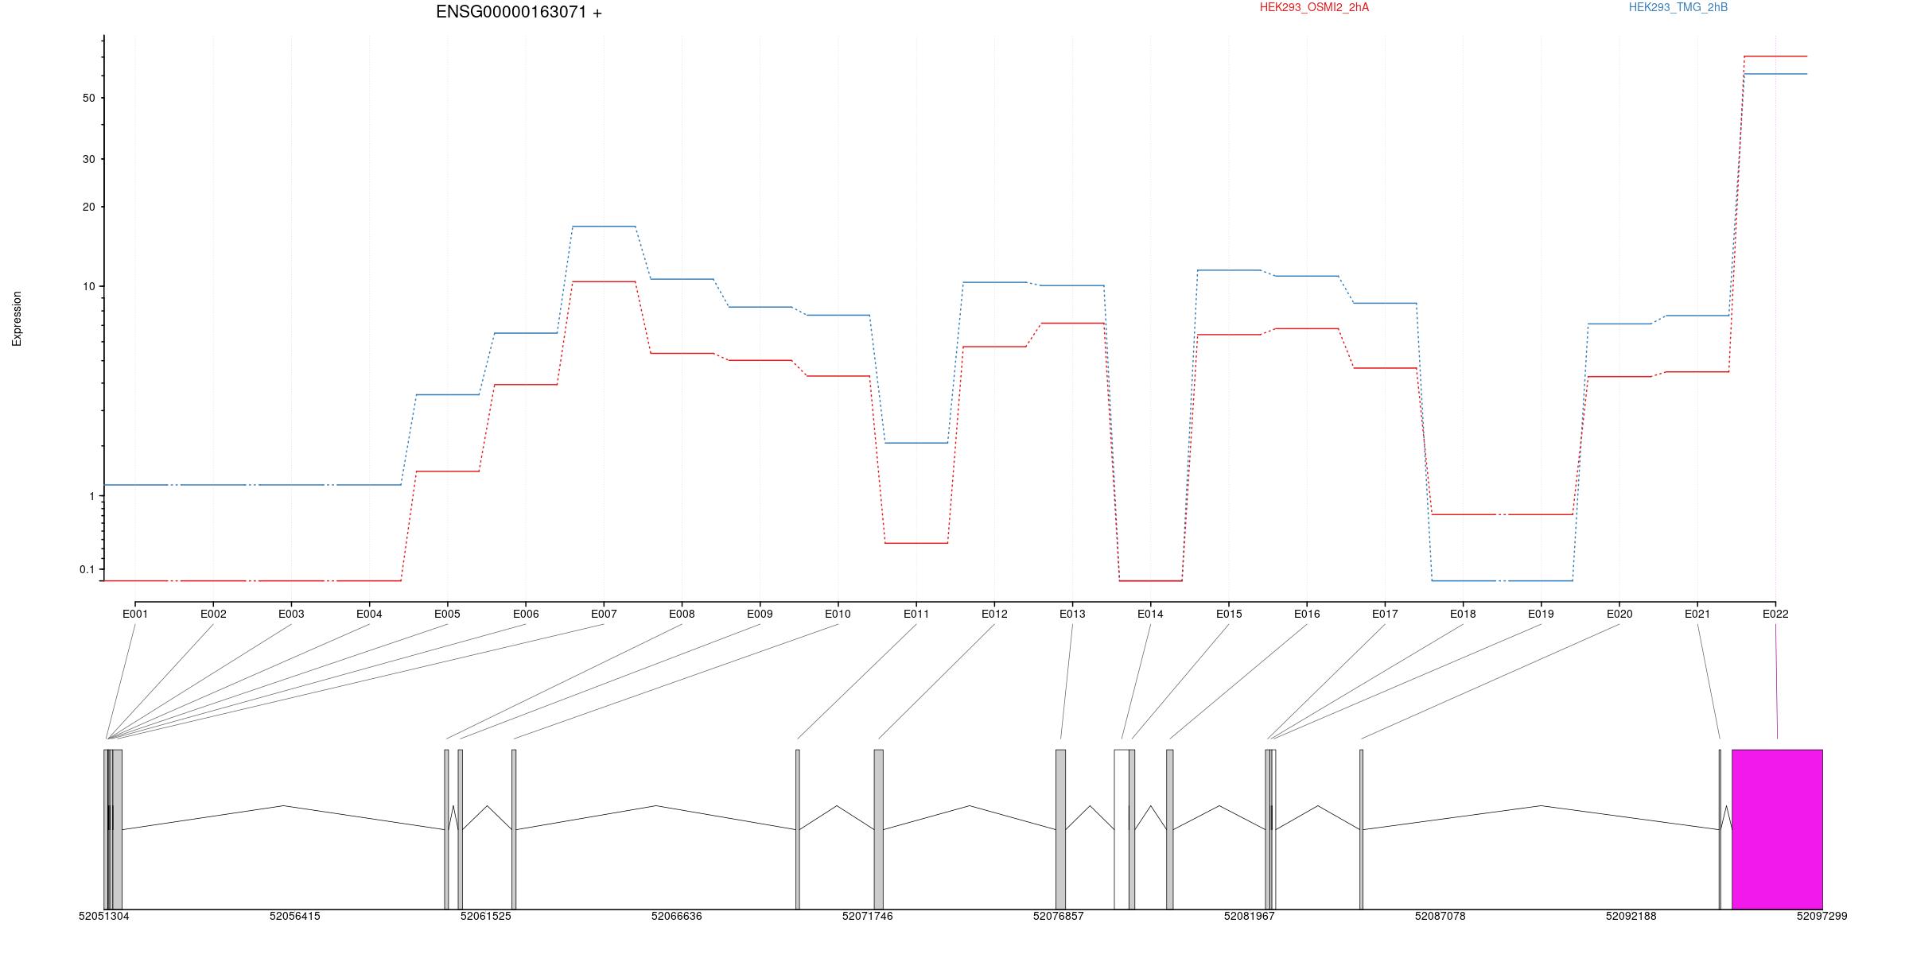Select exon label E009

(x=760, y=614)
